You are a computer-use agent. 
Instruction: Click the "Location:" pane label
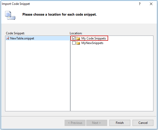point(76,33)
